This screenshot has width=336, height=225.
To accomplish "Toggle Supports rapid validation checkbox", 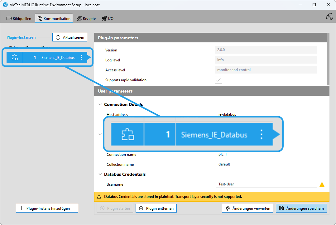I will tap(218, 80).
